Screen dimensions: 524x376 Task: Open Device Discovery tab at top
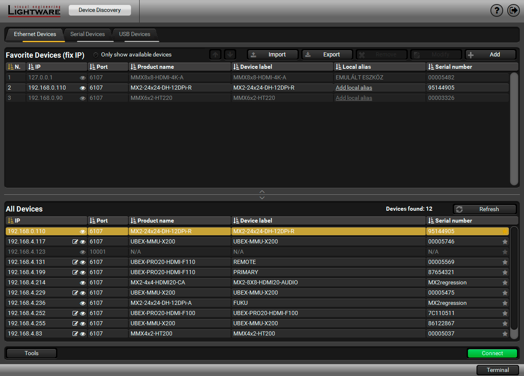tap(100, 10)
